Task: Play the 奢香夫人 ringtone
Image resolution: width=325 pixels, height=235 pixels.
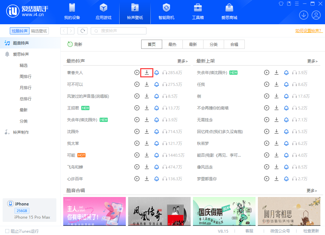Action: click(137, 72)
